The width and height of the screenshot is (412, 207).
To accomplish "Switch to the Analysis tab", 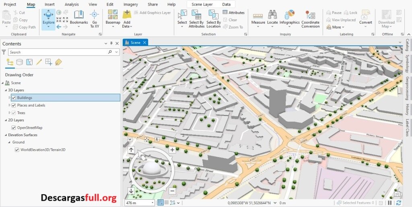I will 72,4.
